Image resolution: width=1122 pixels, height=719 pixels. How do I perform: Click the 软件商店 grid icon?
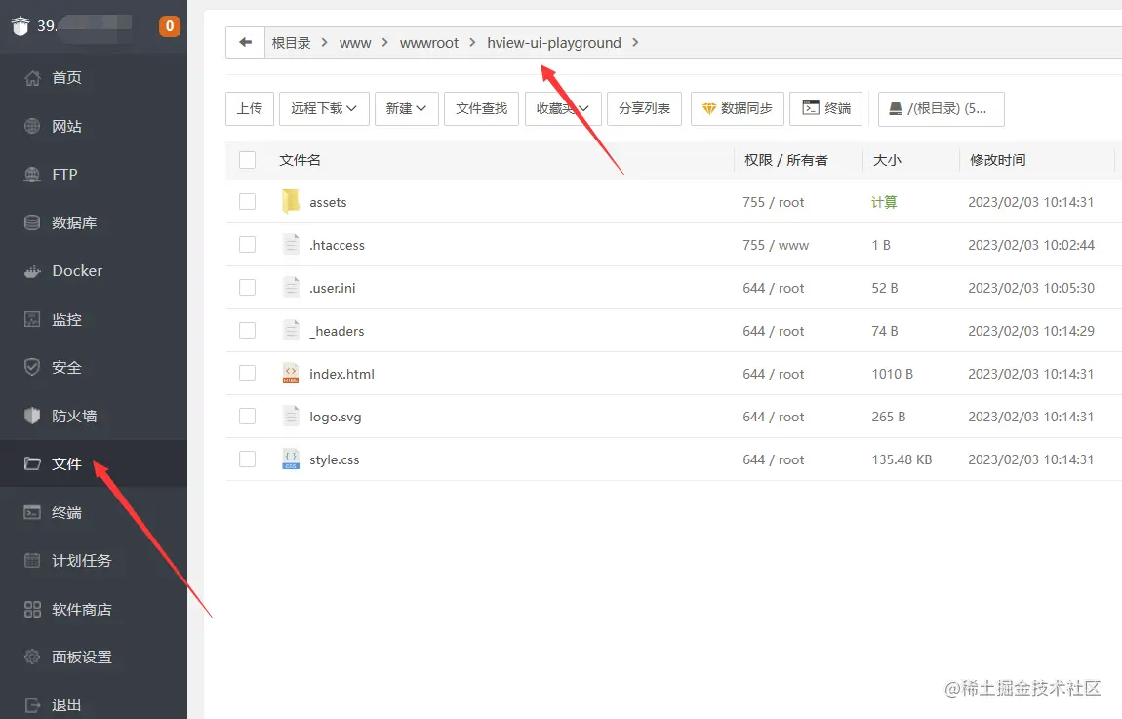tap(32, 609)
